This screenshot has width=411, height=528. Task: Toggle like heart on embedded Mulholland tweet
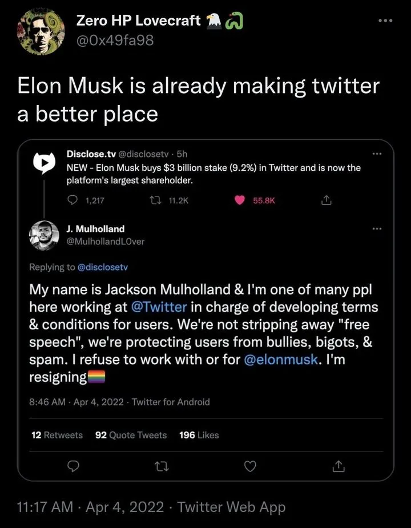tap(250, 466)
